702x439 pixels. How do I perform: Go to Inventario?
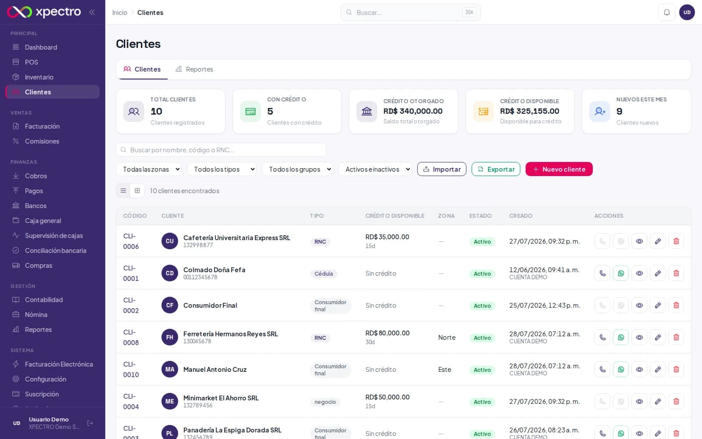(x=52, y=77)
